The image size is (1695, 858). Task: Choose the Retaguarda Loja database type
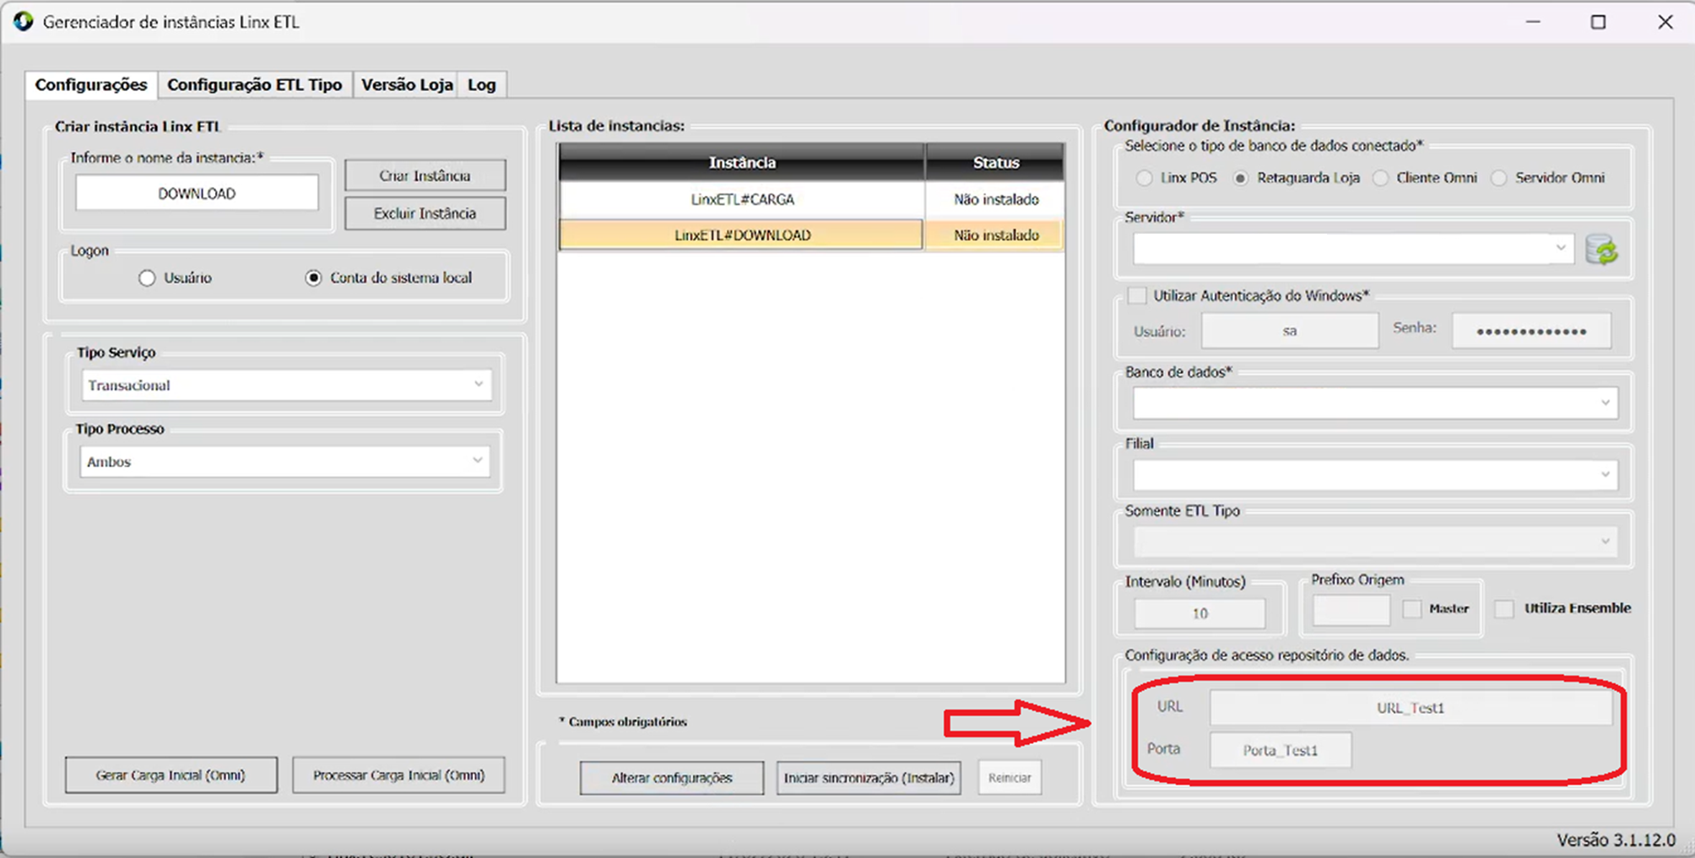point(1240,178)
